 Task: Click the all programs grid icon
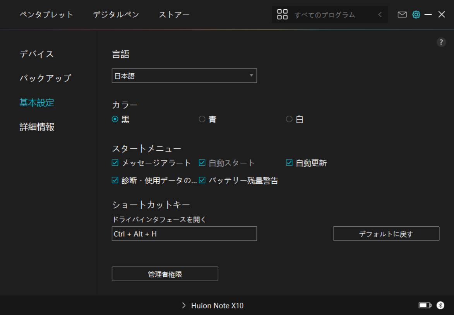tap(283, 15)
